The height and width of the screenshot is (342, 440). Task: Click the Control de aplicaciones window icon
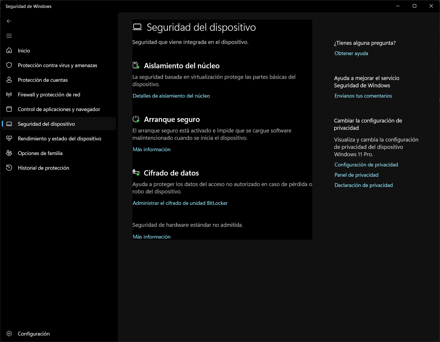9,109
